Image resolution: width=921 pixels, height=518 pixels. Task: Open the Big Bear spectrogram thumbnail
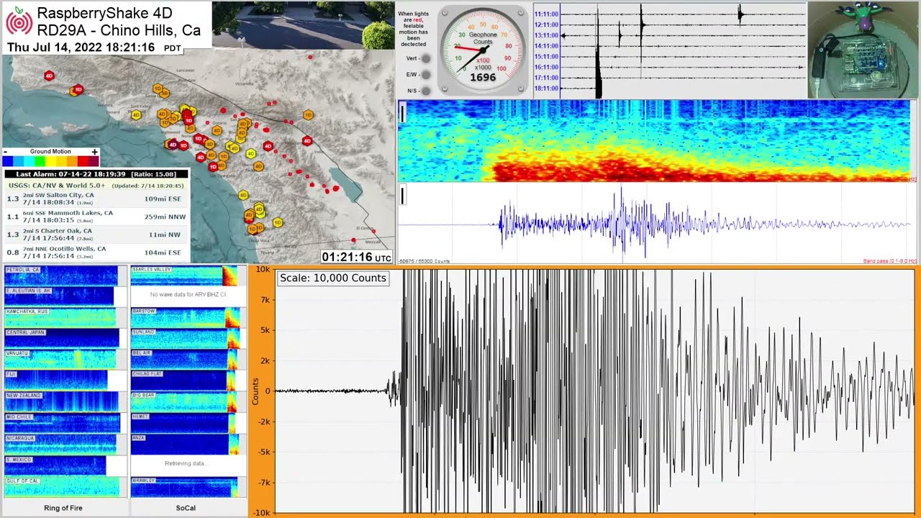coord(185,401)
